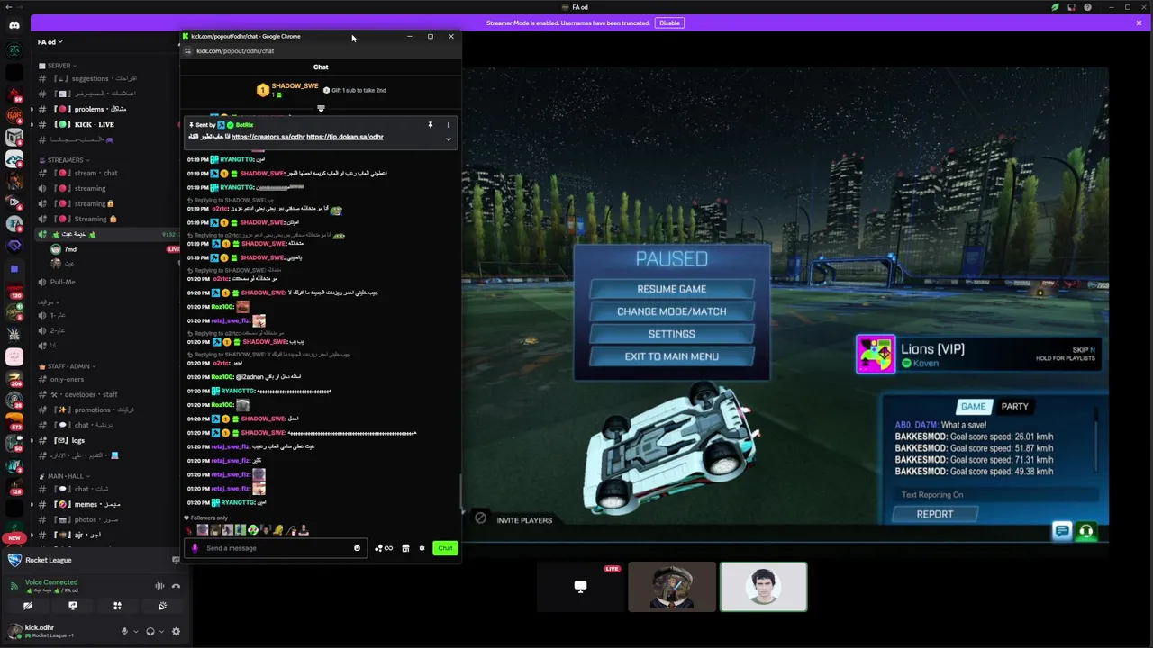This screenshot has width=1153, height=648.
Task: Click the Send a message field
Action: click(x=276, y=548)
